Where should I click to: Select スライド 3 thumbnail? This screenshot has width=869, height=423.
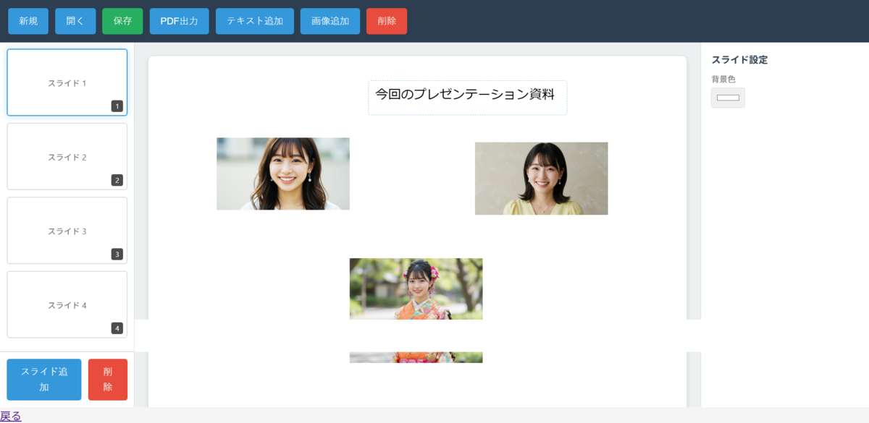click(x=67, y=231)
